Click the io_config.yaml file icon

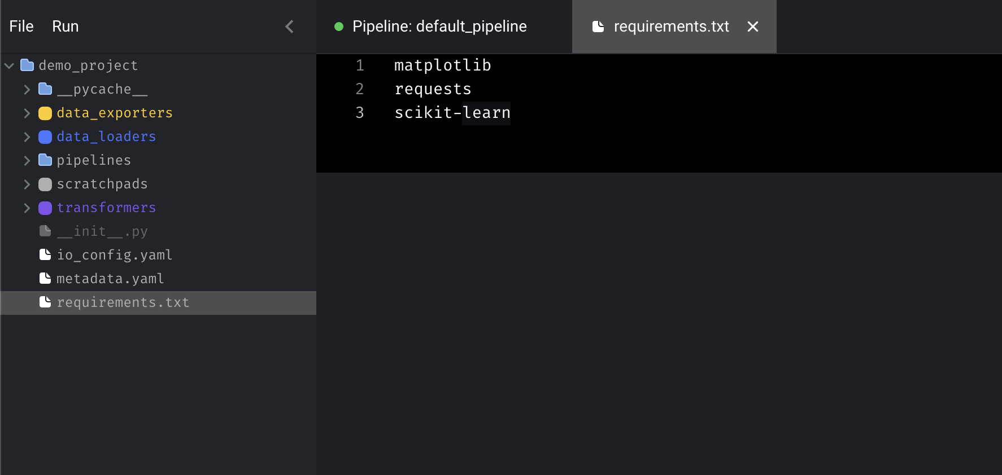coord(45,254)
